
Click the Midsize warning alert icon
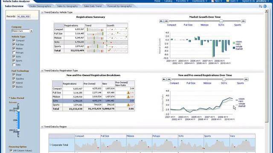[x=128, y=96]
